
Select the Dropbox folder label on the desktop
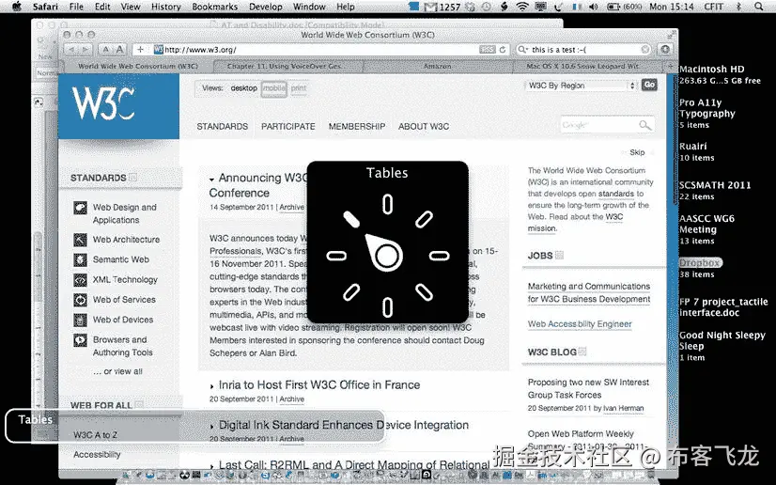pyautogui.click(x=700, y=263)
